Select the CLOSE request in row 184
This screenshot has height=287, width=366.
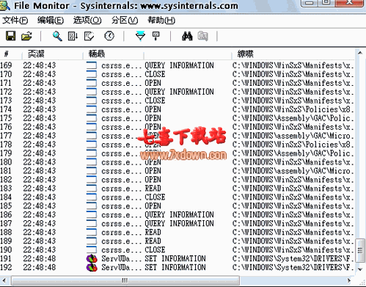pyautogui.click(x=155, y=197)
